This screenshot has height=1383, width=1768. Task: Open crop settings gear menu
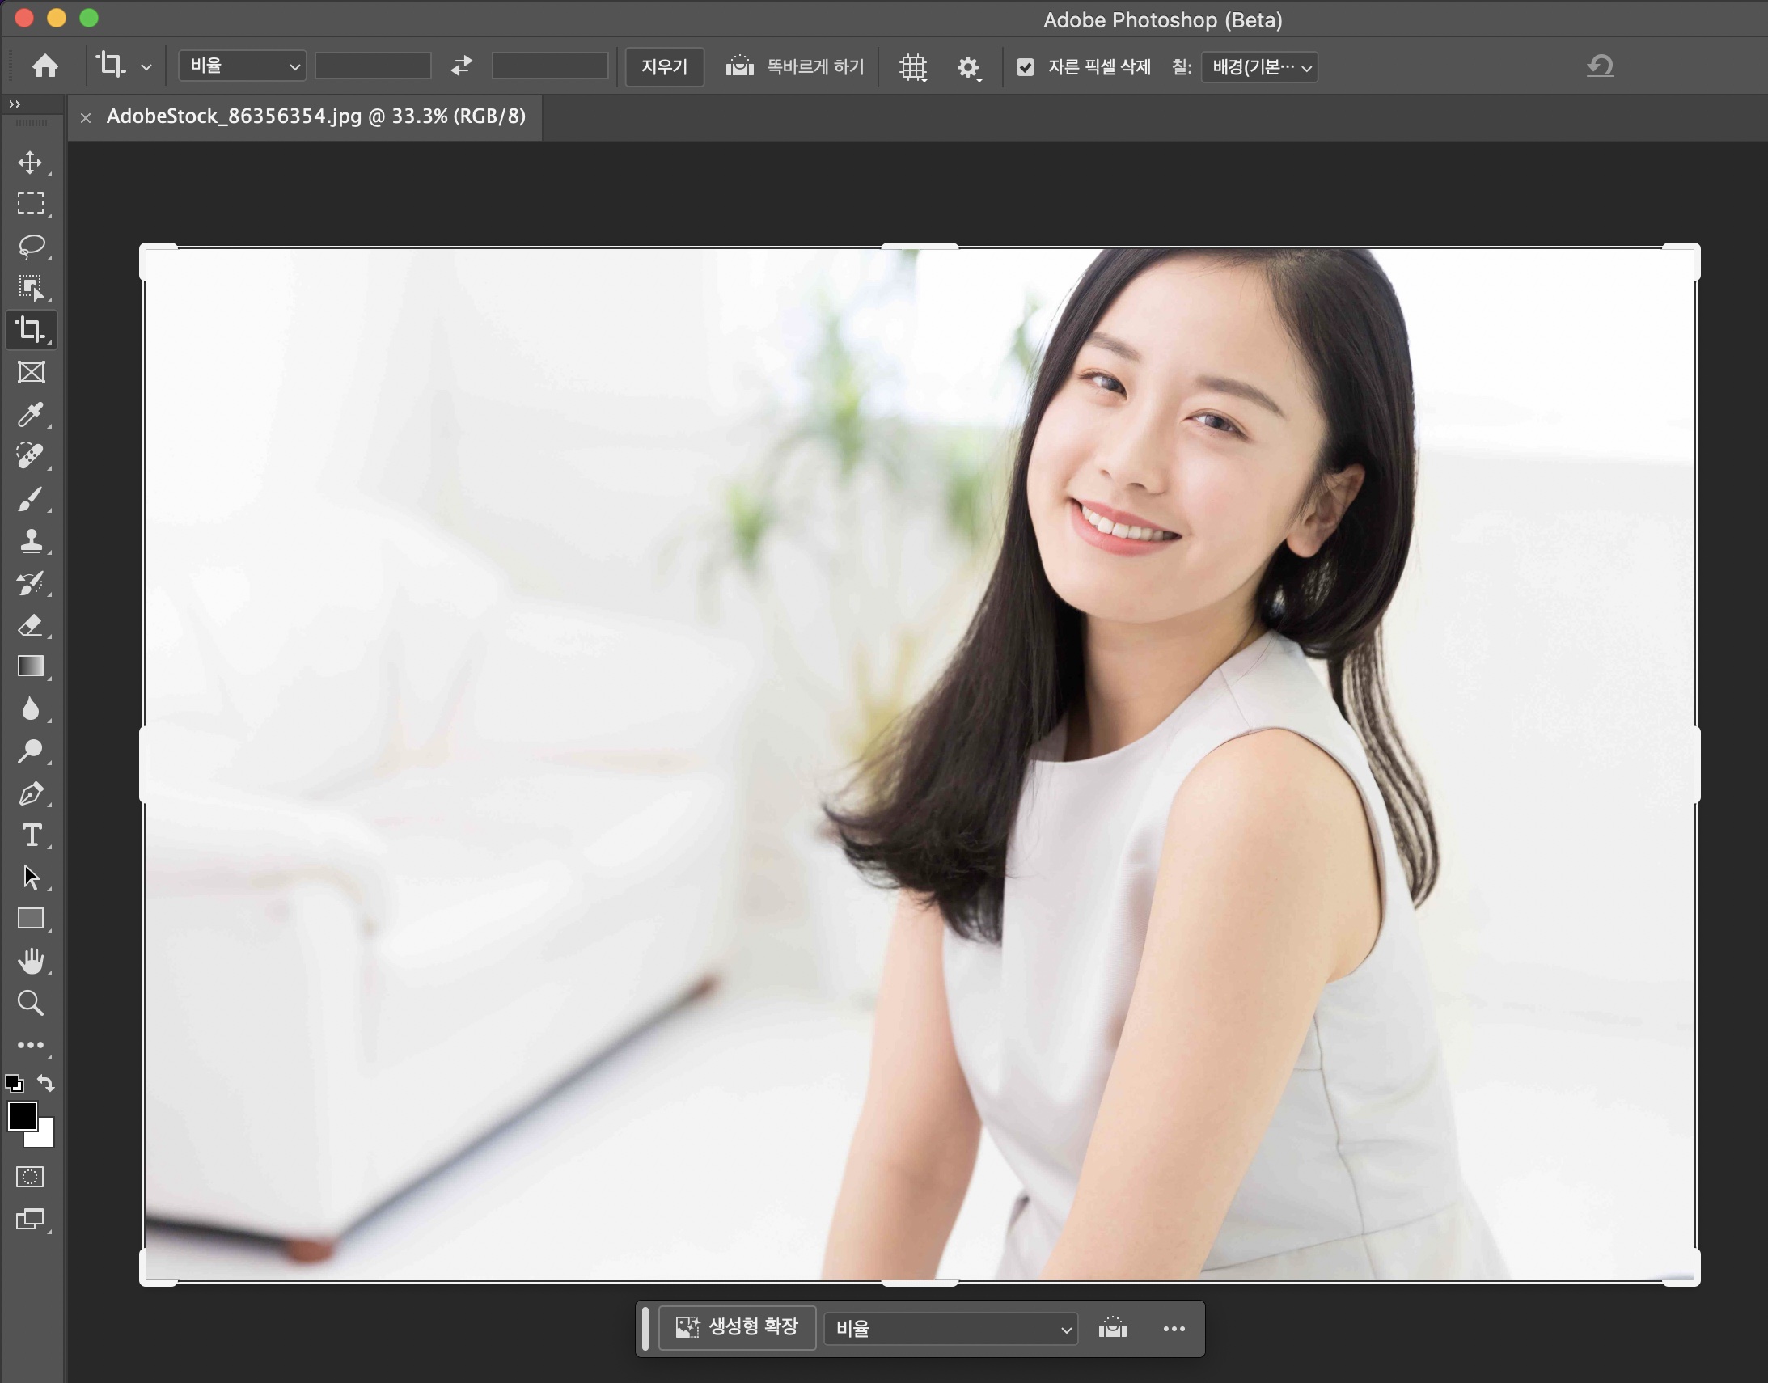[x=967, y=67]
